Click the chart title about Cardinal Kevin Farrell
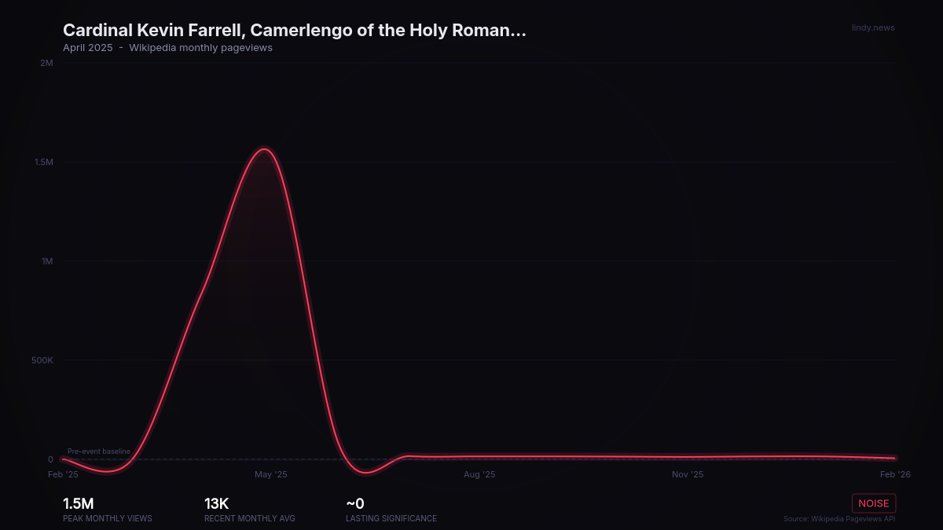Viewport: 943px width, 530px height. point(294,31)
